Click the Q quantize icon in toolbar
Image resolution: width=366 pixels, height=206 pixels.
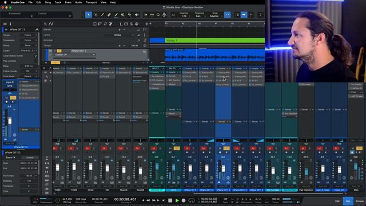[158, 15]
